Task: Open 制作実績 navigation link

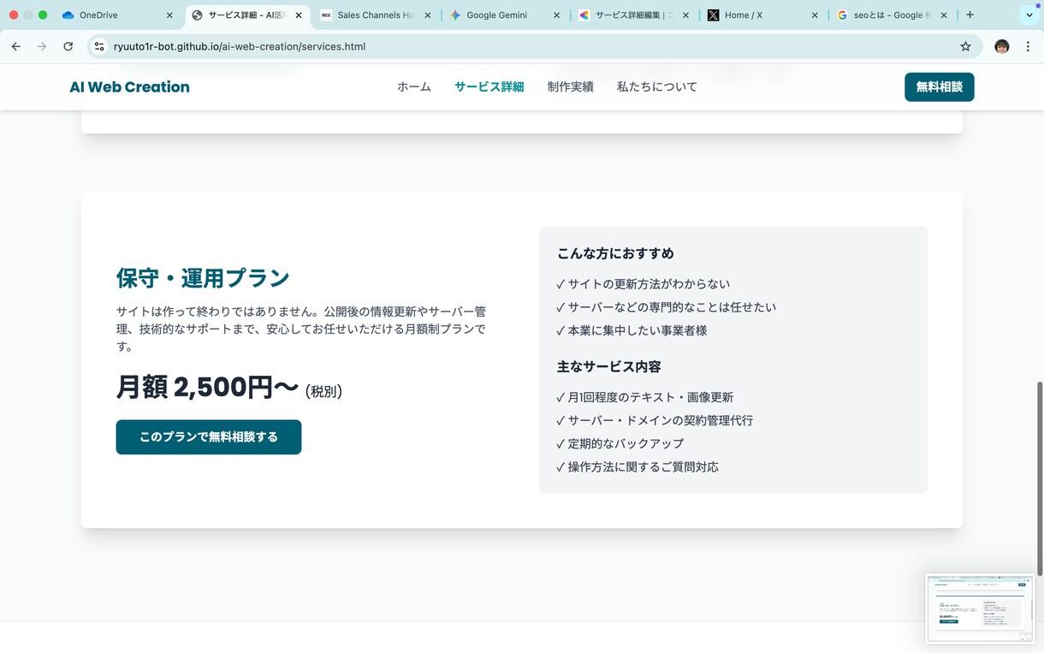Action: pos(570,86)
